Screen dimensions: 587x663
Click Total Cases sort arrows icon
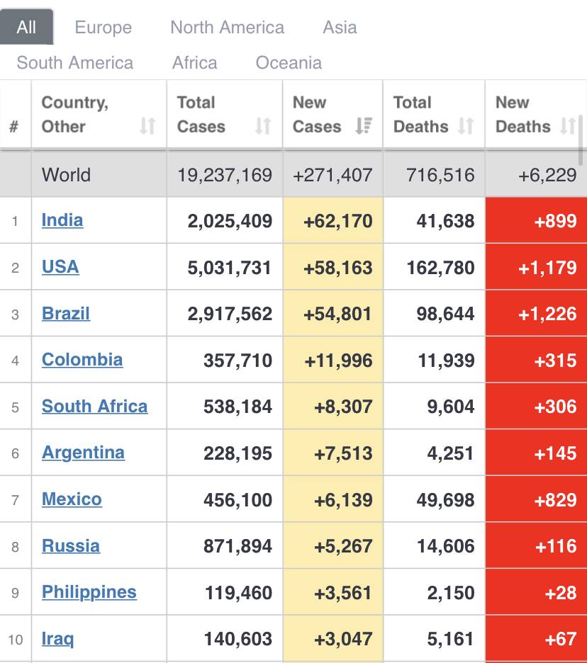(x=263, y=126)
